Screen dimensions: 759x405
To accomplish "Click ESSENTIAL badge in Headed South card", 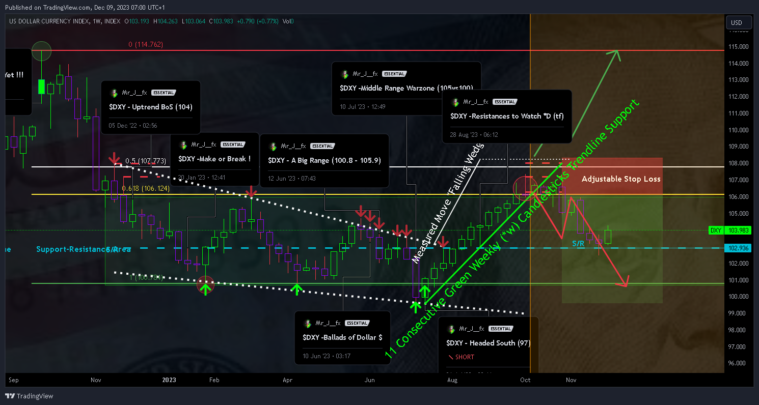I will click(x=500, y=329).
